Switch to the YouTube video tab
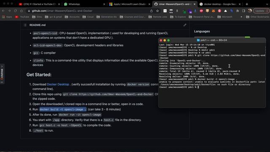This screenshot has height=152, width=270. (39, 4)
